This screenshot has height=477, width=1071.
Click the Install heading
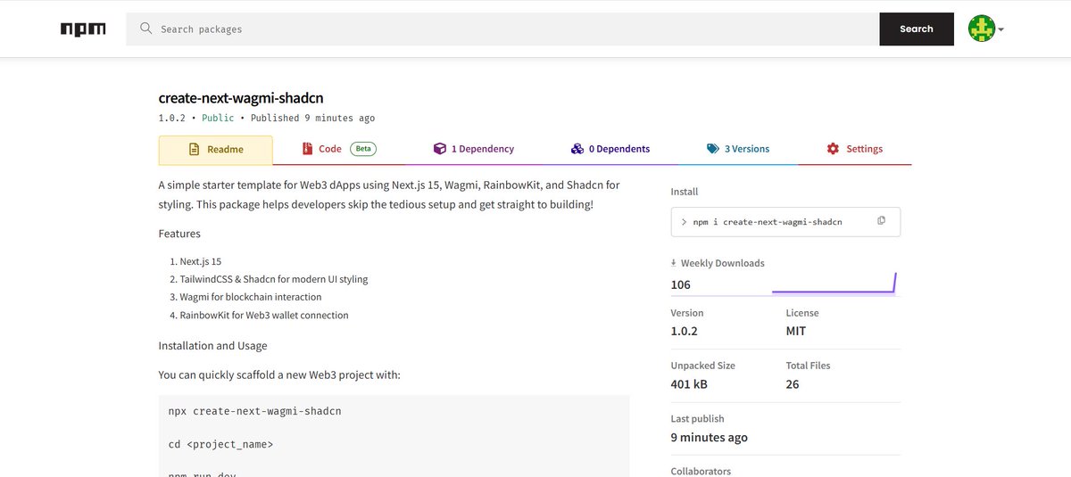pyautogui.click(x=685, y=192)
